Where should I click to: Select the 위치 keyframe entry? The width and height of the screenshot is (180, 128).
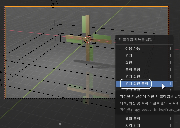tap(144, 56)
